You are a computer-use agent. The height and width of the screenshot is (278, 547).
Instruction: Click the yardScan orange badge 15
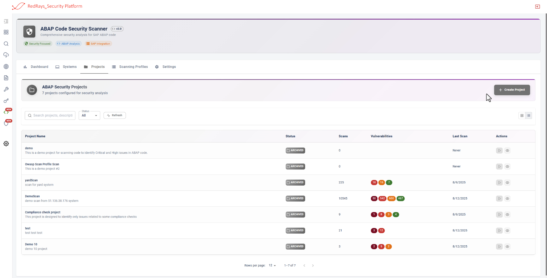pos(381,182)
